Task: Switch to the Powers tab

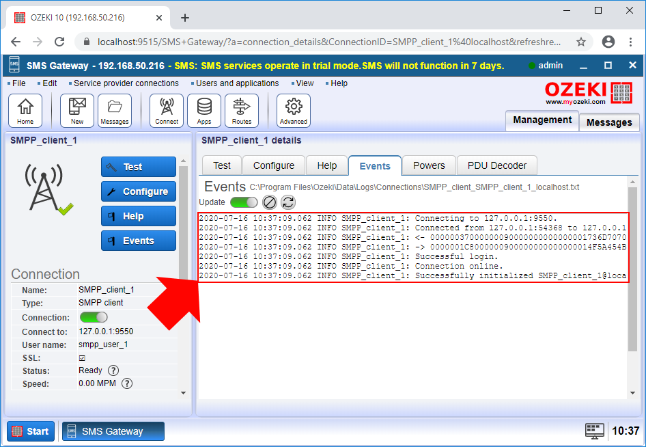Action: coord(429,165)
